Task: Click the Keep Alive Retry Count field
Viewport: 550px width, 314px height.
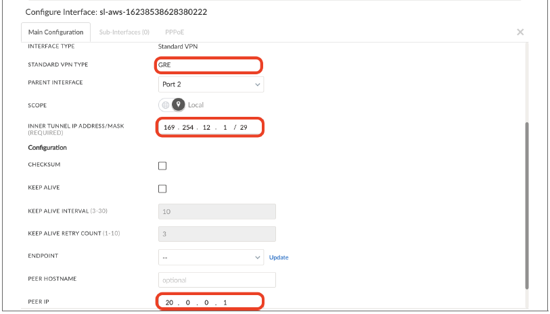Action: coord(216,234)
